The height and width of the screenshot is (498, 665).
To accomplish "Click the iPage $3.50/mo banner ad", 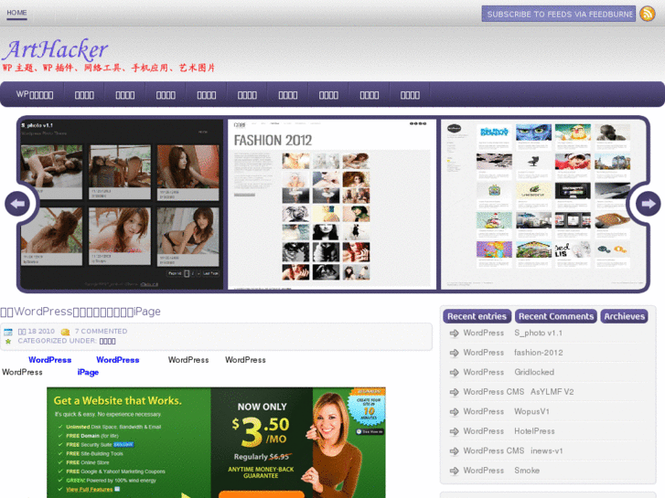I will coord(216,442).
